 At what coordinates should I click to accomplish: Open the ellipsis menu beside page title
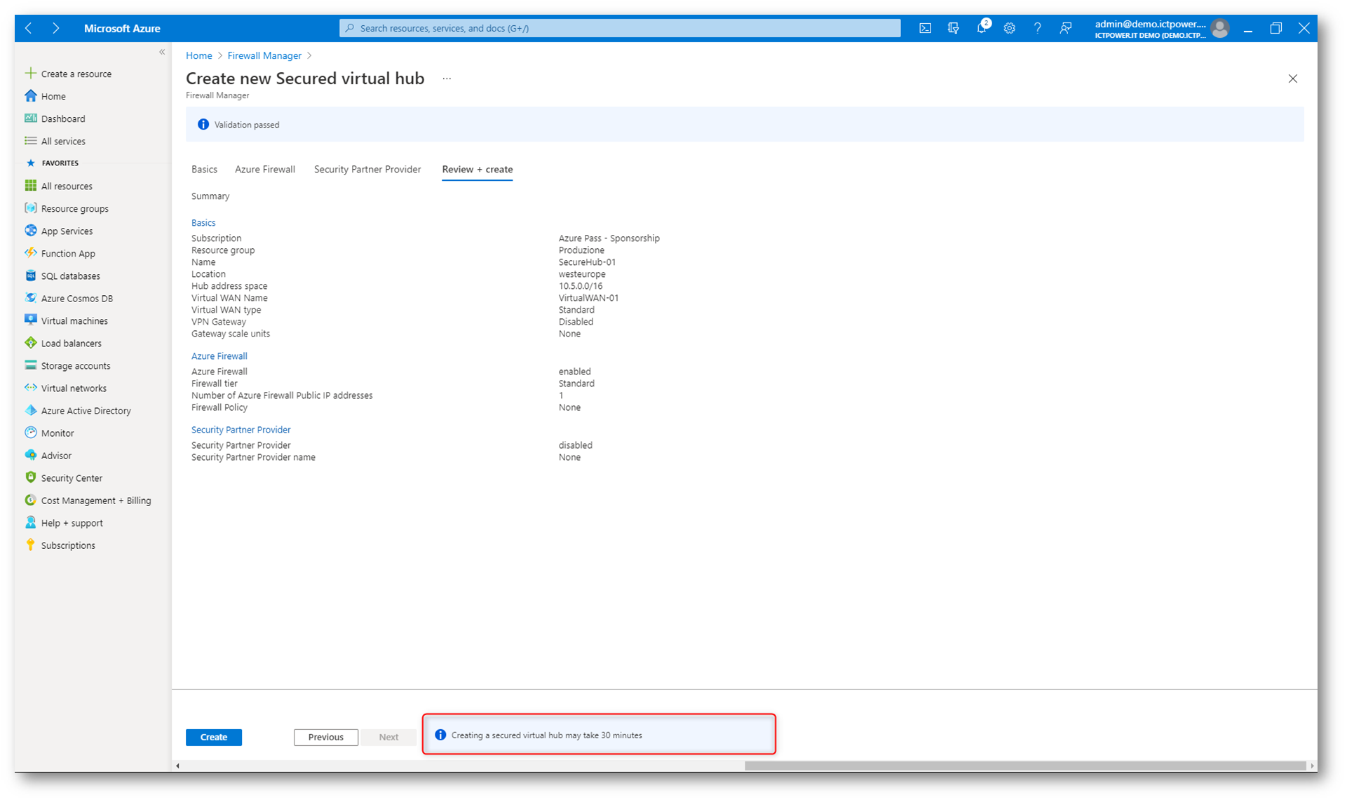(447, 79)
